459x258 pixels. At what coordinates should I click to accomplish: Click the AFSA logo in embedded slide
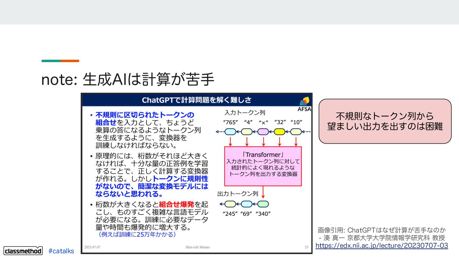pos(305,104)
